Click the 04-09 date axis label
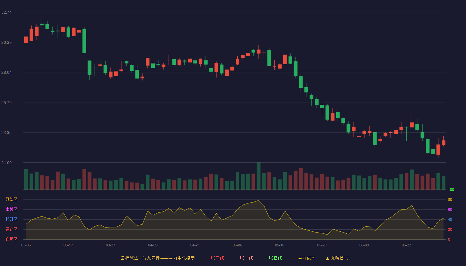466x266 pixels. (x=153, y=245)
